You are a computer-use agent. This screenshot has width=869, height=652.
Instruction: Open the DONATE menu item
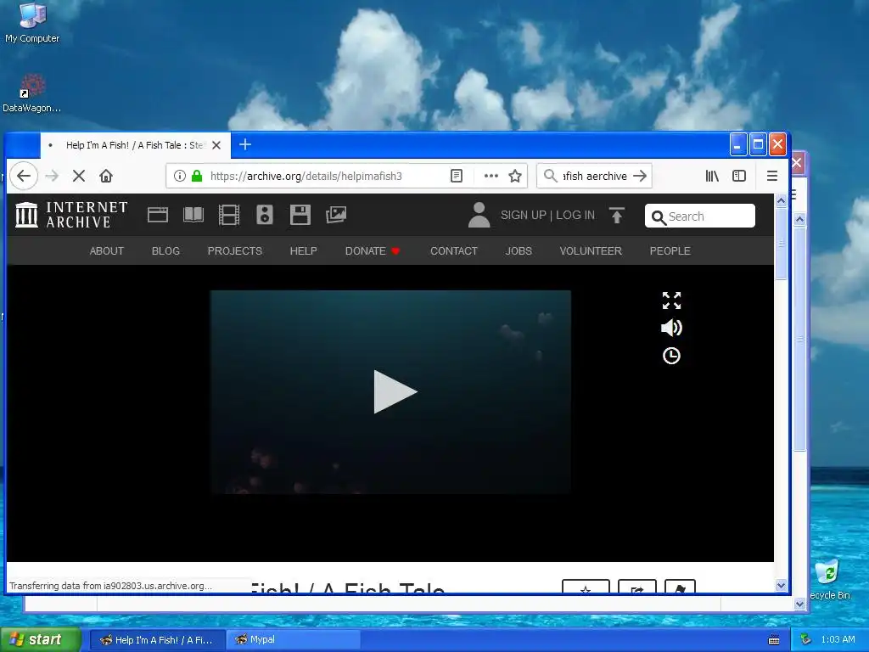(373, 251)
